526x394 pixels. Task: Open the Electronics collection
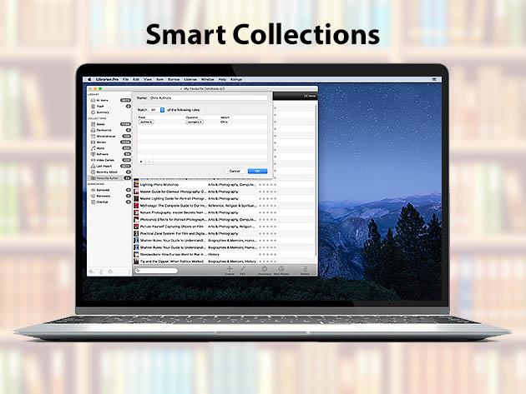109,130
